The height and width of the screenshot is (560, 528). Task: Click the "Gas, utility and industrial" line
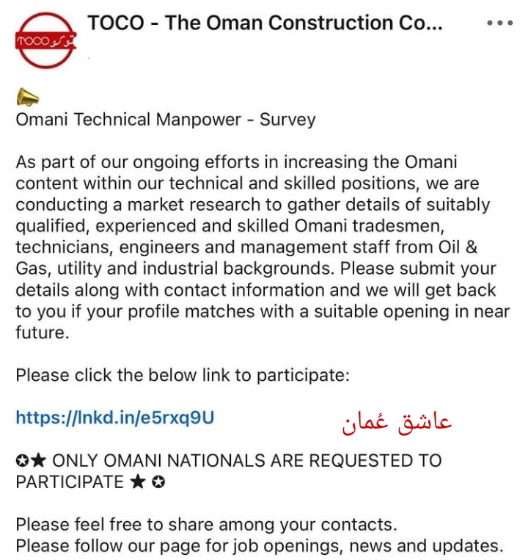coord(176,269)
